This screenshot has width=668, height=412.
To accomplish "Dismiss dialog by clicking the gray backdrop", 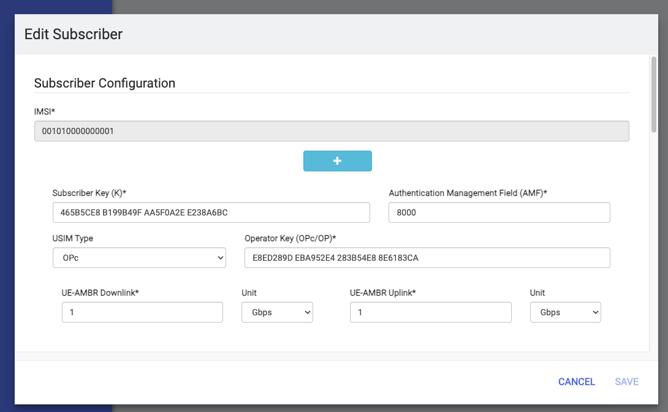I will pos(384,6).
